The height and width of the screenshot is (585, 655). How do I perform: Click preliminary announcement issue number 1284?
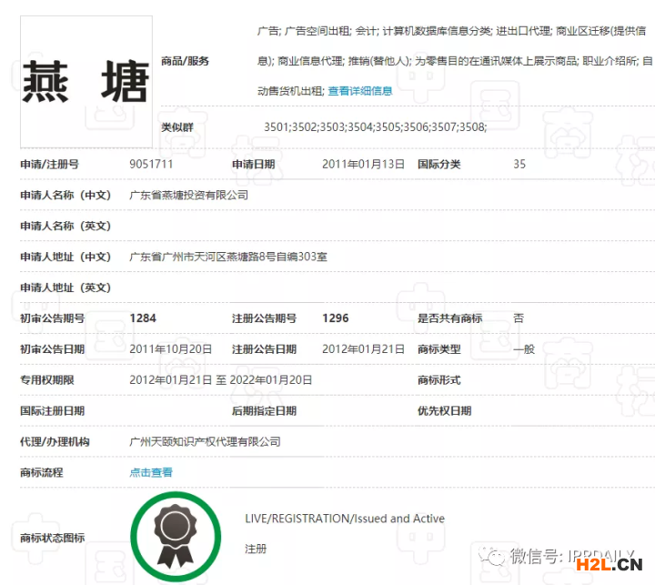point(143,318)
